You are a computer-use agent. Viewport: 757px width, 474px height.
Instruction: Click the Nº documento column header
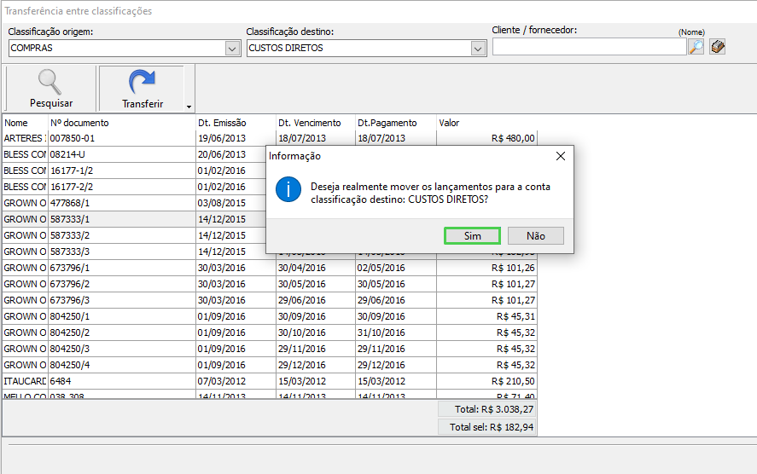click(122, 123)
